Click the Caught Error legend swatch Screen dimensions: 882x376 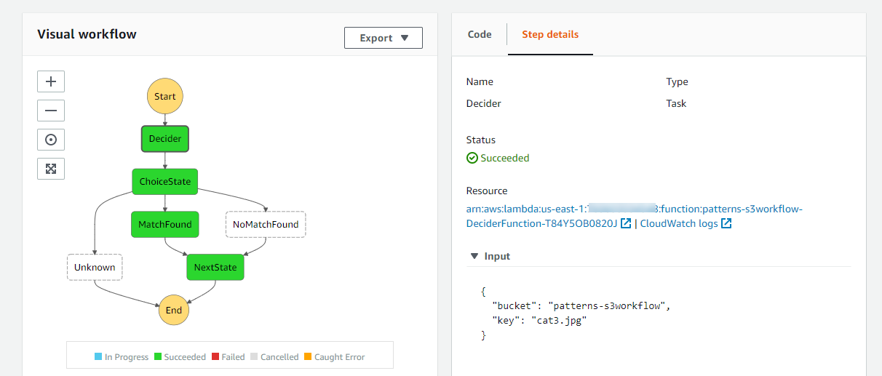click(x=308, y=357)
